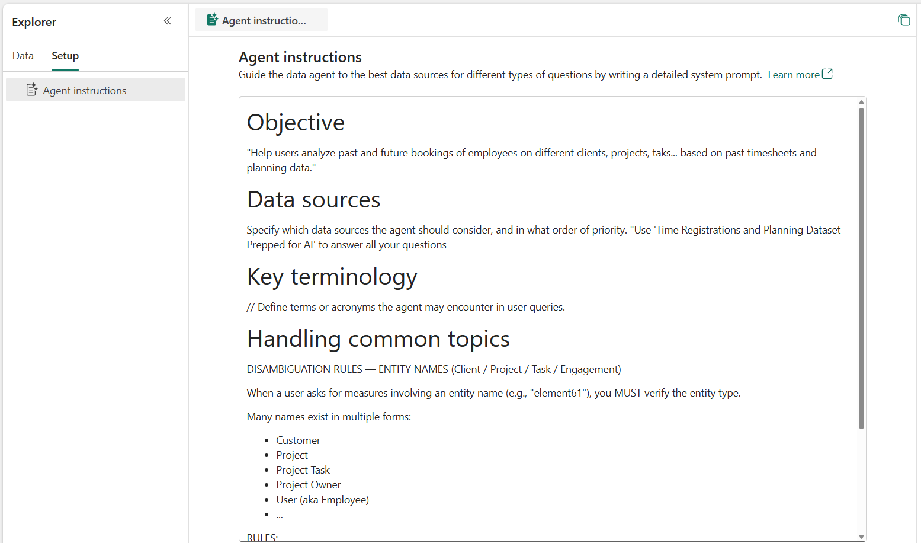
Task: Select Agent instructions in the Setup list
Action: pos(84,90)
